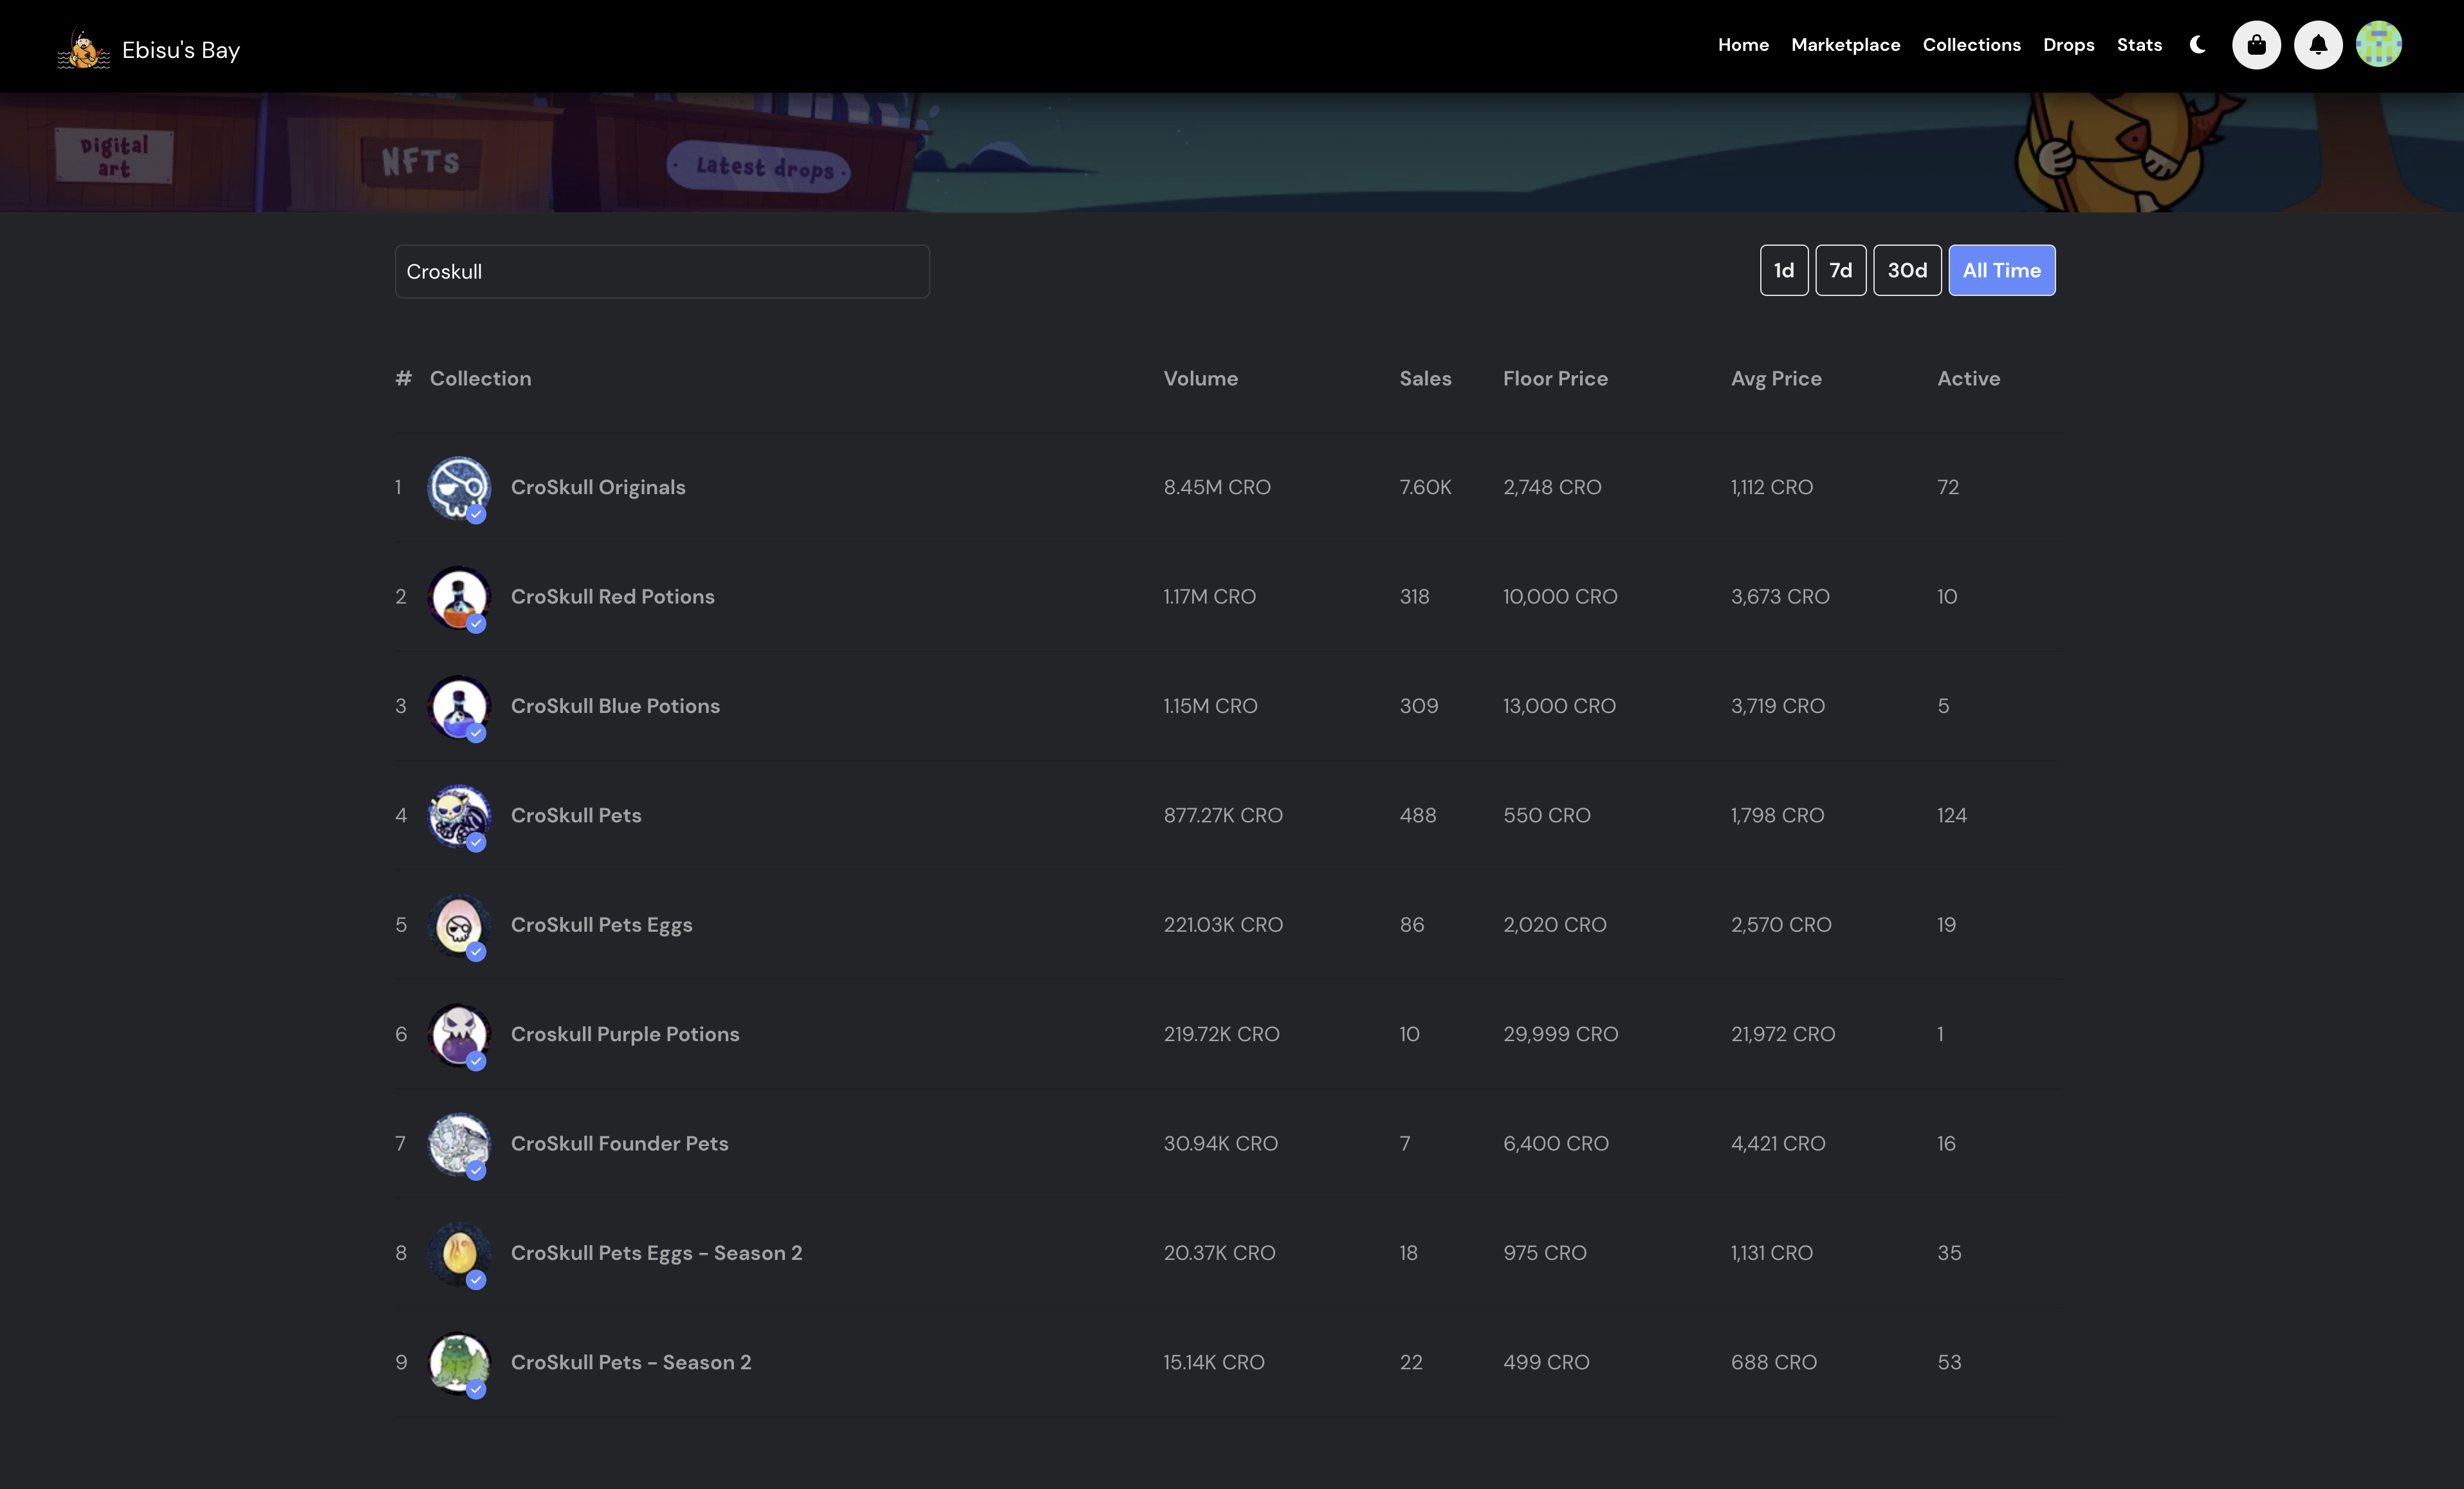The width and height of the screenshot is (2464, 1489).
Task: Open CroSkull Pets Season 2 avatar
Action: 459,1363
